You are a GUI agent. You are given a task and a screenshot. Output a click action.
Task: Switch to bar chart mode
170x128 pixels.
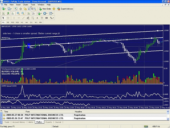(x=4, y=13)
